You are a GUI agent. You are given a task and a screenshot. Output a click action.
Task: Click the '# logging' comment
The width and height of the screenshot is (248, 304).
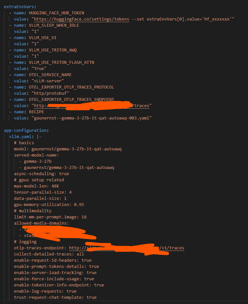pyautogui.click(x=25, y=242)
